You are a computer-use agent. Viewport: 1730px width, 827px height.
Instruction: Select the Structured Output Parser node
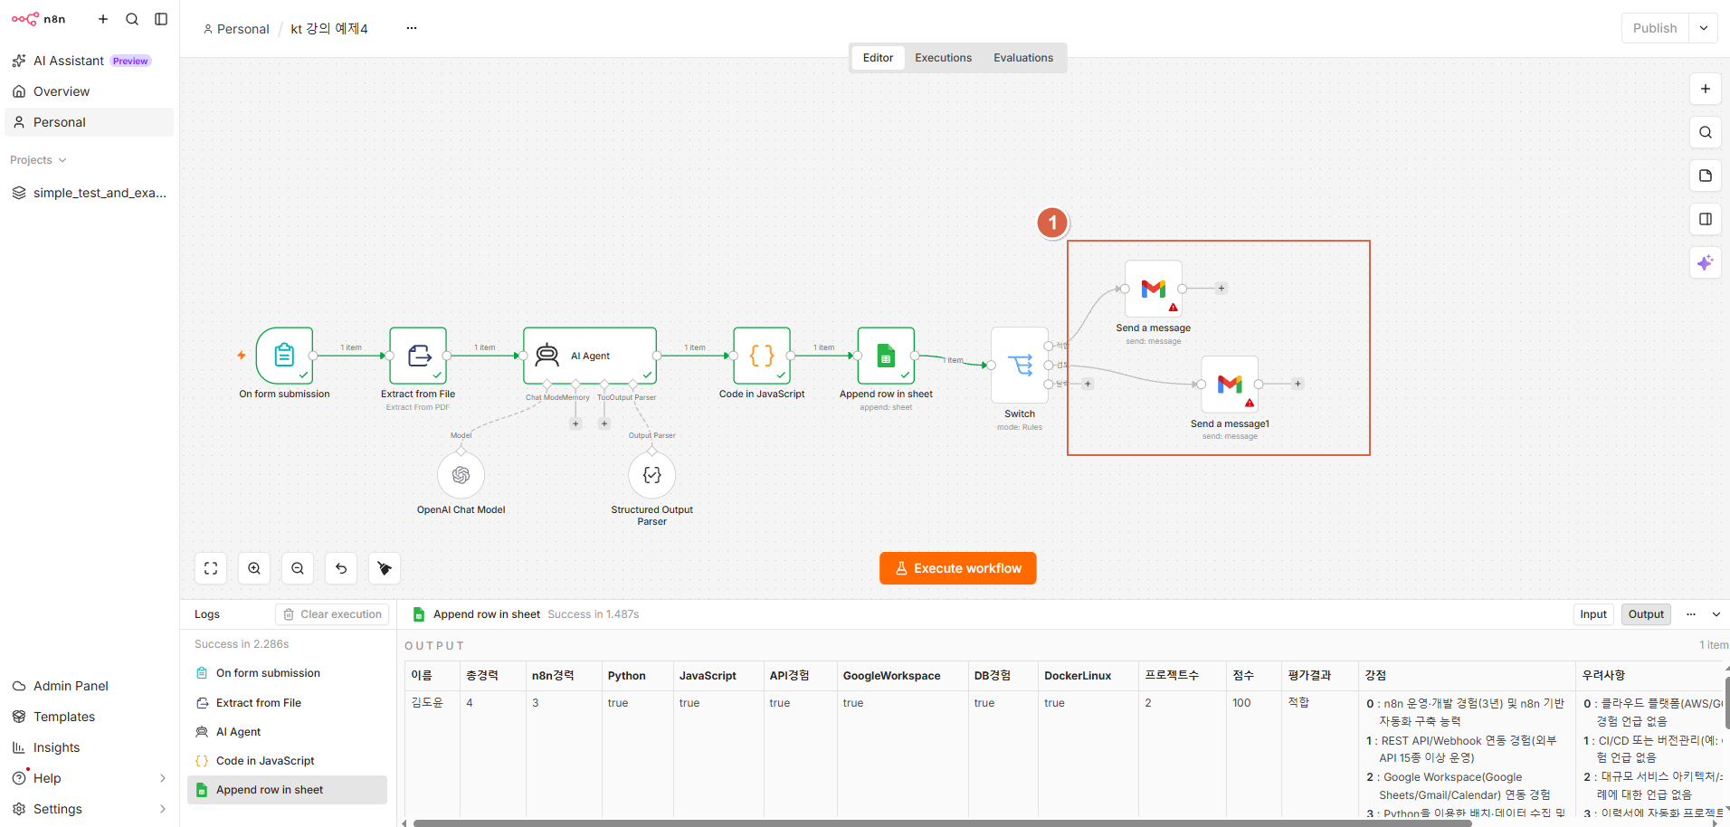[x=651, y=475]
